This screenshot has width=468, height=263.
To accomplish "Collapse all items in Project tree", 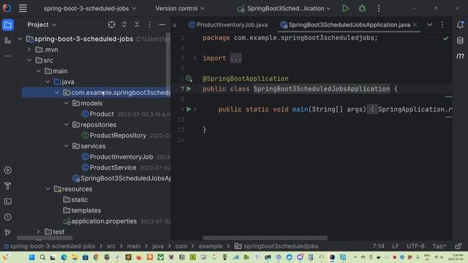I will point(137,25).
